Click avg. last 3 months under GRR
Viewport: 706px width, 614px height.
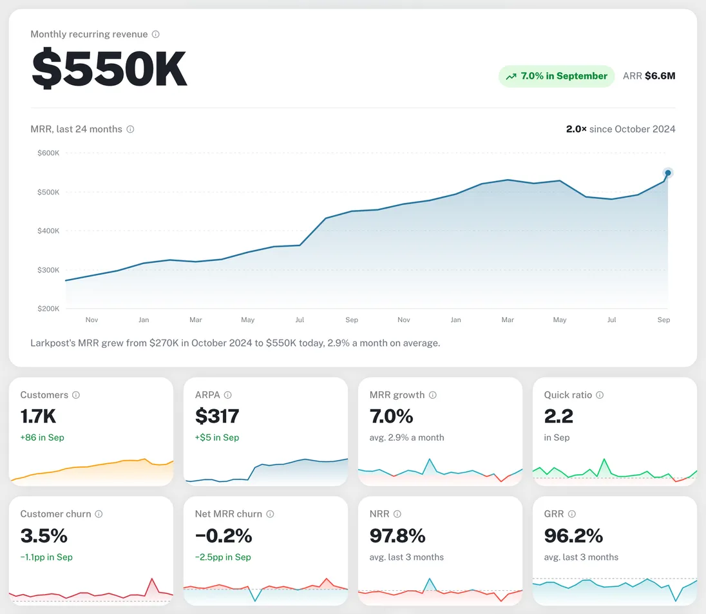[x=581, y=557]
